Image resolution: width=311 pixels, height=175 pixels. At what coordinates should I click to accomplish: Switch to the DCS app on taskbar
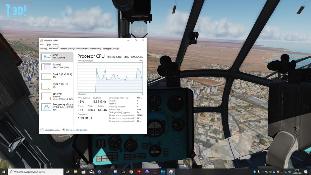point(163,172)
